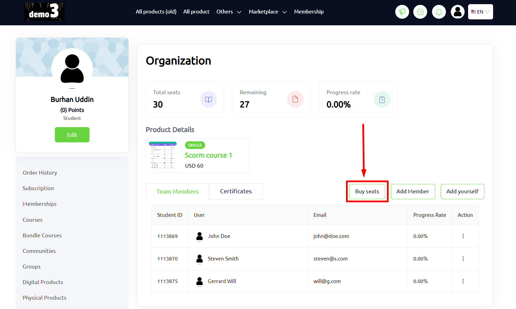Click the Buy seats button
The height and width of the screenshot is (309, 516).
[367, 192]
